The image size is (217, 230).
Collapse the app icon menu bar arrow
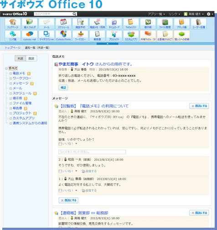click(108, 44)
